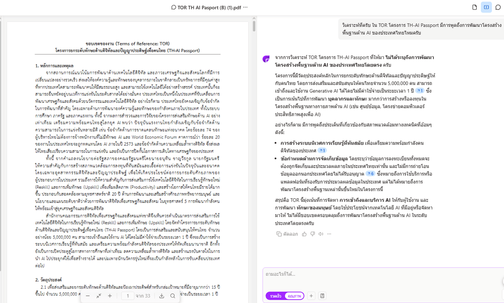Open search in the PDF viewer toolbar
The width and height of the screenshot is (504, 303).
173,296
